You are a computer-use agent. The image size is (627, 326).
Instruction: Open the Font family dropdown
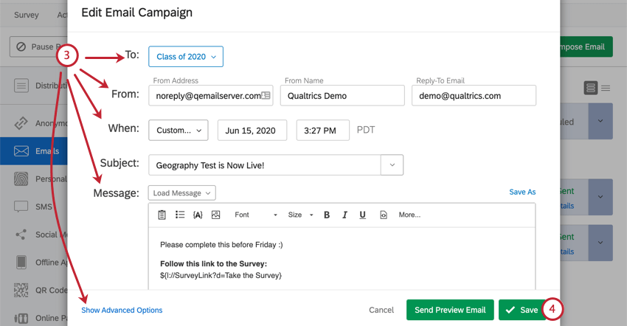point(255,215)
